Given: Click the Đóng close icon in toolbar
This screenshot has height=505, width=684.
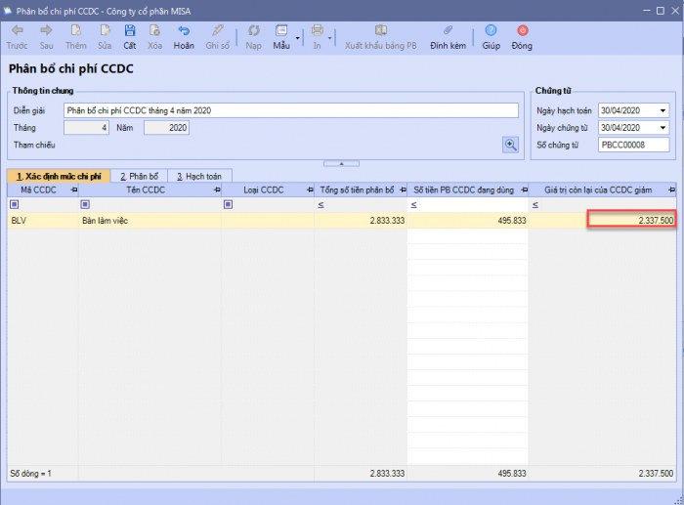Looking at the screenshot, I should 522,31.
